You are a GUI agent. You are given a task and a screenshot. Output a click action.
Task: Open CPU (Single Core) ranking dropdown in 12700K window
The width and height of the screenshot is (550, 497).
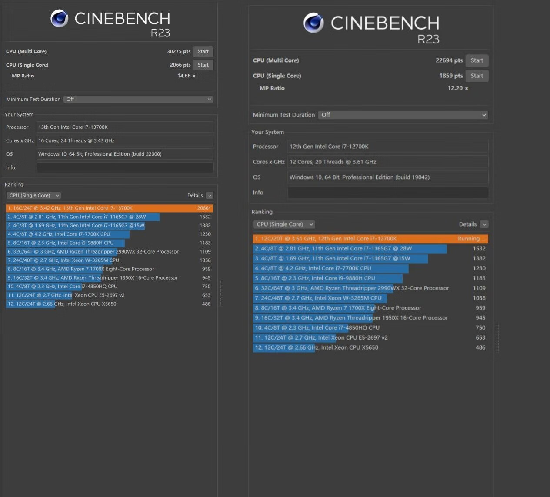[x=284, y=224]
